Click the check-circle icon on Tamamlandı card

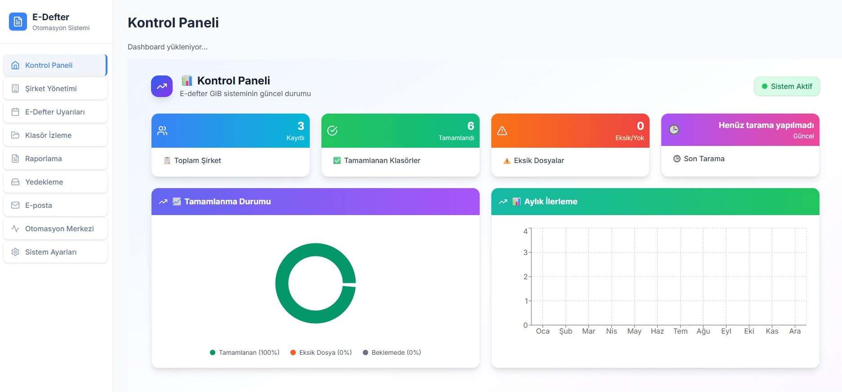[332, 131]
